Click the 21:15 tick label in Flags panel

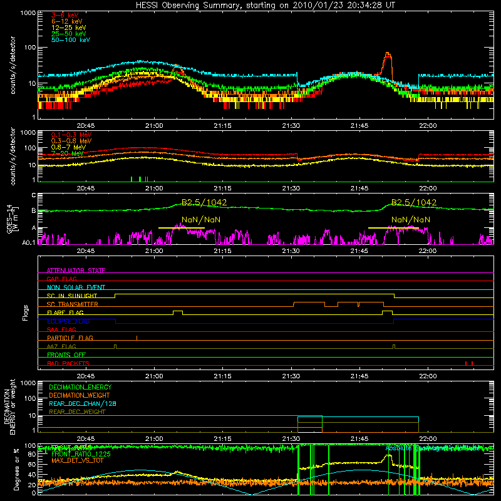pos(223,376)
